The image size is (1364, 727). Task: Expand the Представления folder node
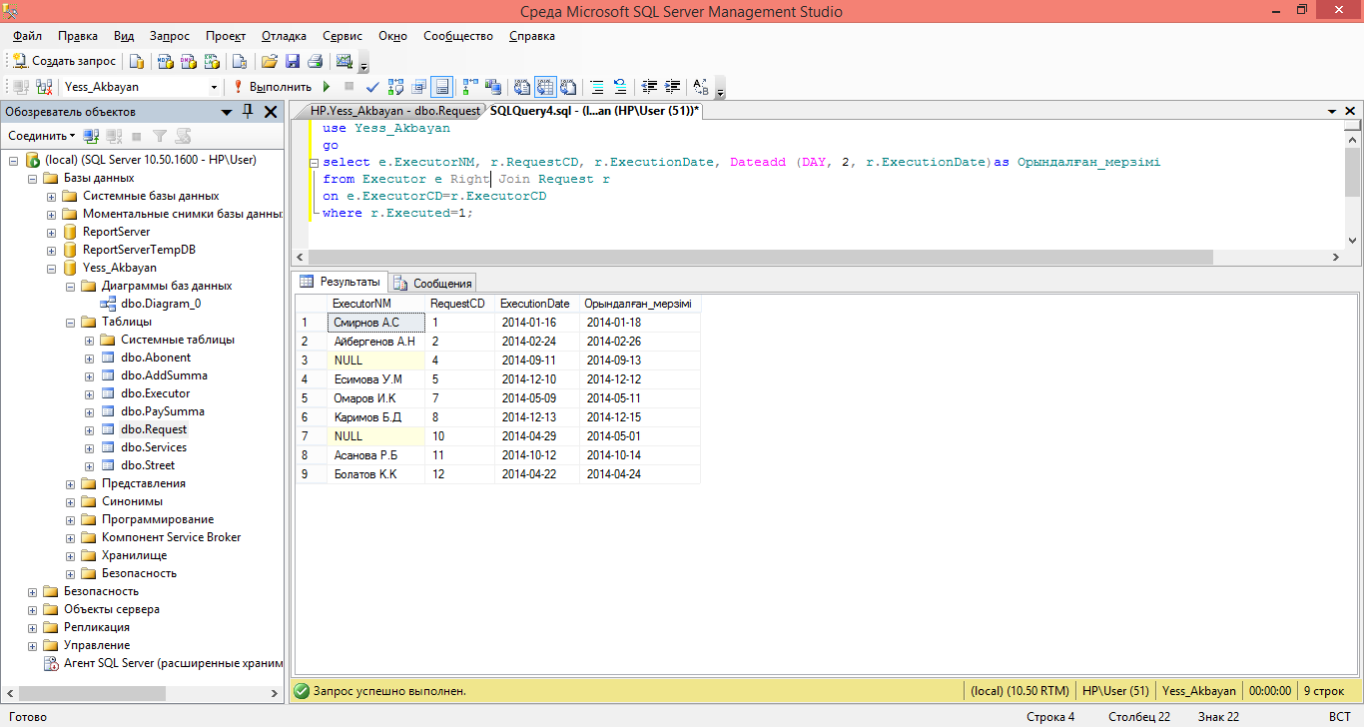coord(70,483)
